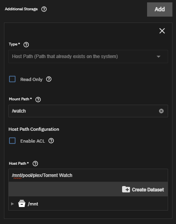Click the Create Dataset folder-plus icon
The height and width of the screenshot is (224, 176).
pos(126,189)
